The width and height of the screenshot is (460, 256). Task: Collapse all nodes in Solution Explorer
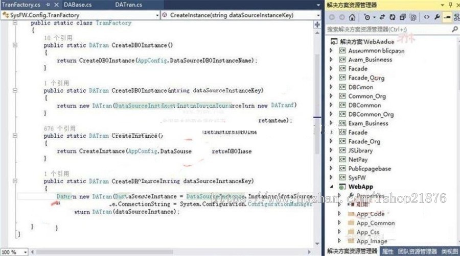[403, 17]
